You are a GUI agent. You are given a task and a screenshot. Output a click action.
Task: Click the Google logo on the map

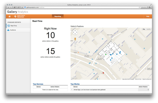point(74,78)
